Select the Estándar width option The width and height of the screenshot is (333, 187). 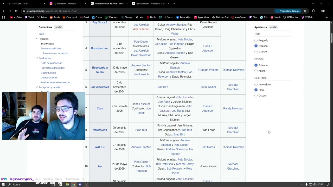[256, 65]
